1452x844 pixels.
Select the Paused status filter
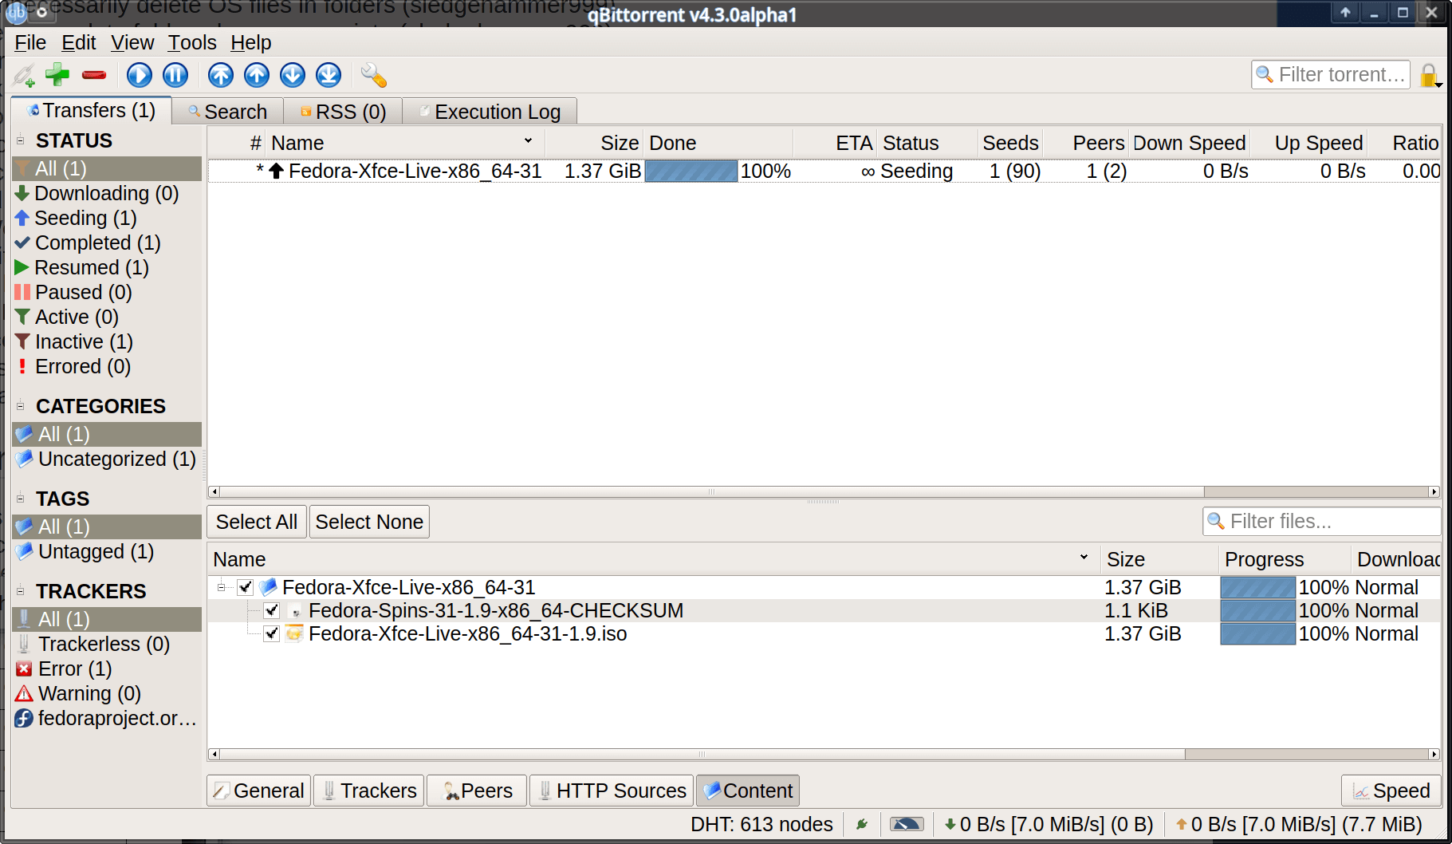(107, 292)
